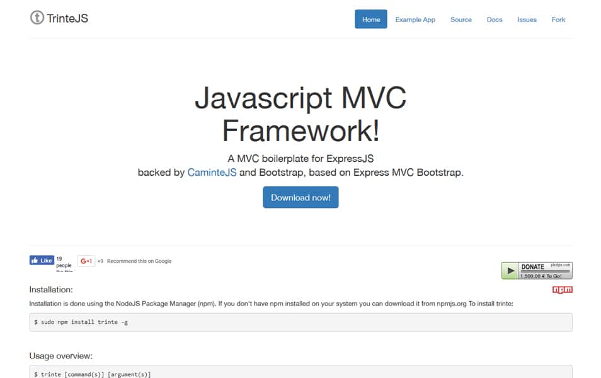This screenshot has height=378, width=601.
Task: Select the Fork nav link
Action: click(x=558, y=20)
